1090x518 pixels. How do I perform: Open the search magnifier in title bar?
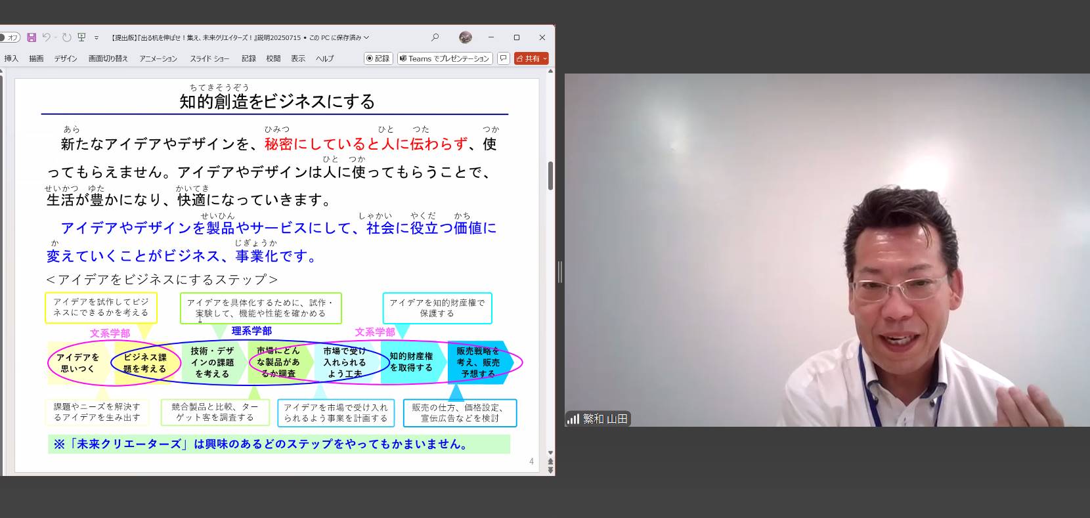pos(435,37)
